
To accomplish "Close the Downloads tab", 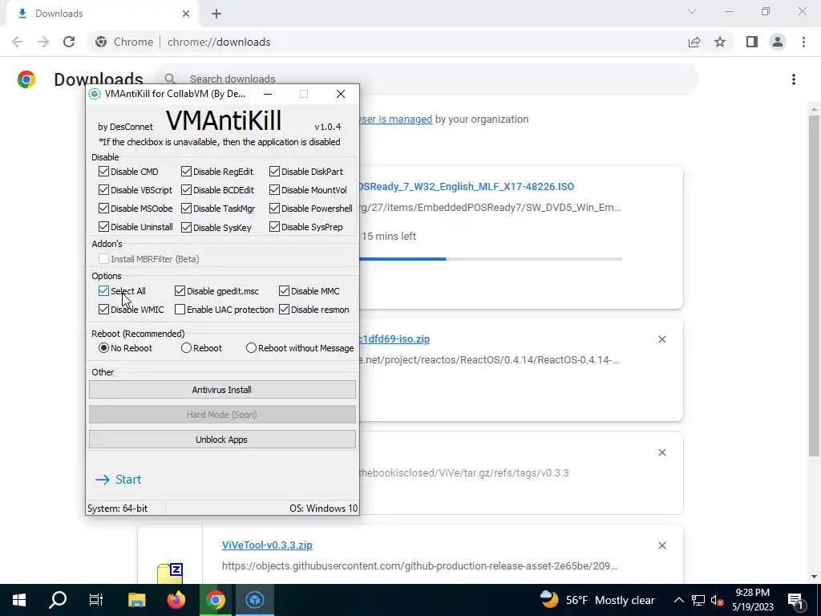I will 186,14.
